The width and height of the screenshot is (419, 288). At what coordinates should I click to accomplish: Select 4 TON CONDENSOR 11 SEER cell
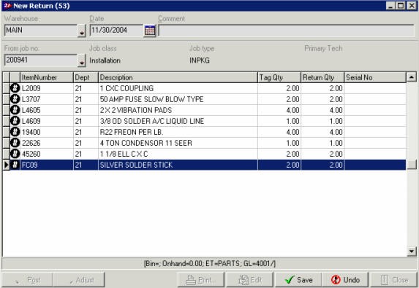178,143
